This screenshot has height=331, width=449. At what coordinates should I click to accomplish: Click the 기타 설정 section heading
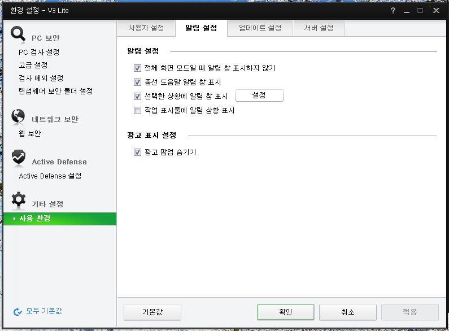click(47, 204)
